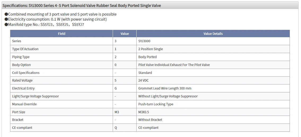The height and width of the screenshot is (137, 301).
Task: Click the M3X0.5 port size details
Action: [x=144, y=112]
